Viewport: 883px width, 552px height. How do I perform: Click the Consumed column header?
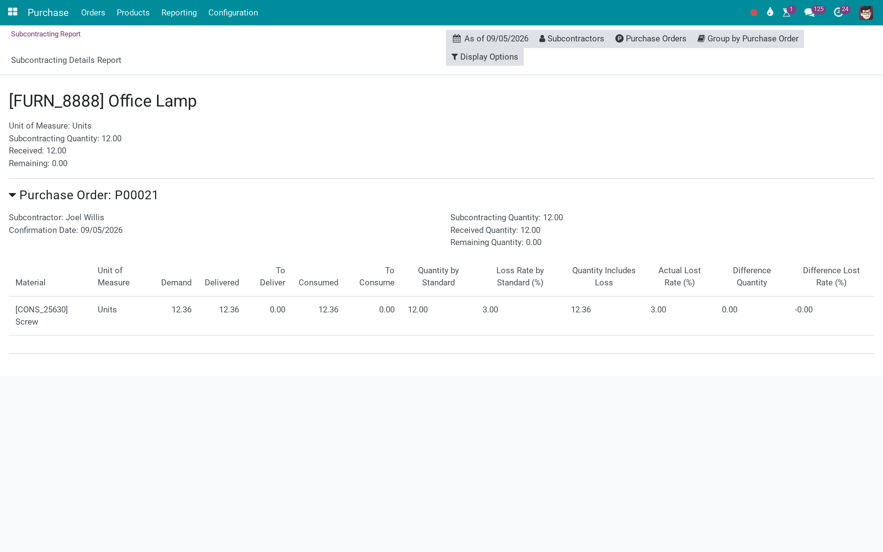(x=318, y=283)
